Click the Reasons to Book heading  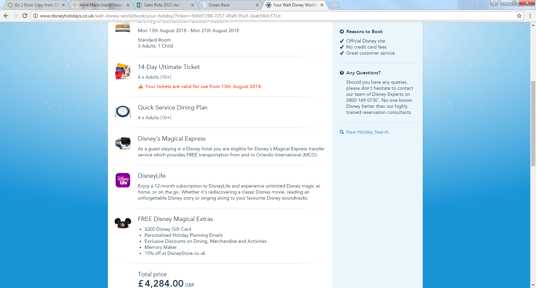coord(364,31)
